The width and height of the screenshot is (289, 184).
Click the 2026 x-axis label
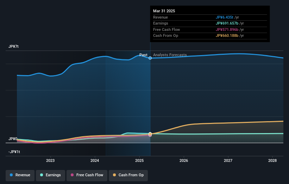click(184, 161)
